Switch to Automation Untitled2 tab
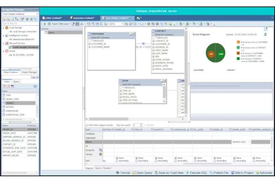275x183 pixels. coord(82,18)
